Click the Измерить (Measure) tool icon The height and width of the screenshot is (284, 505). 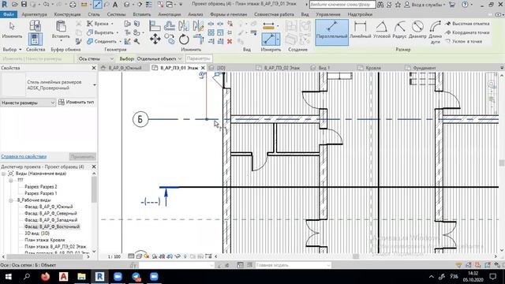tap(268, 39)
